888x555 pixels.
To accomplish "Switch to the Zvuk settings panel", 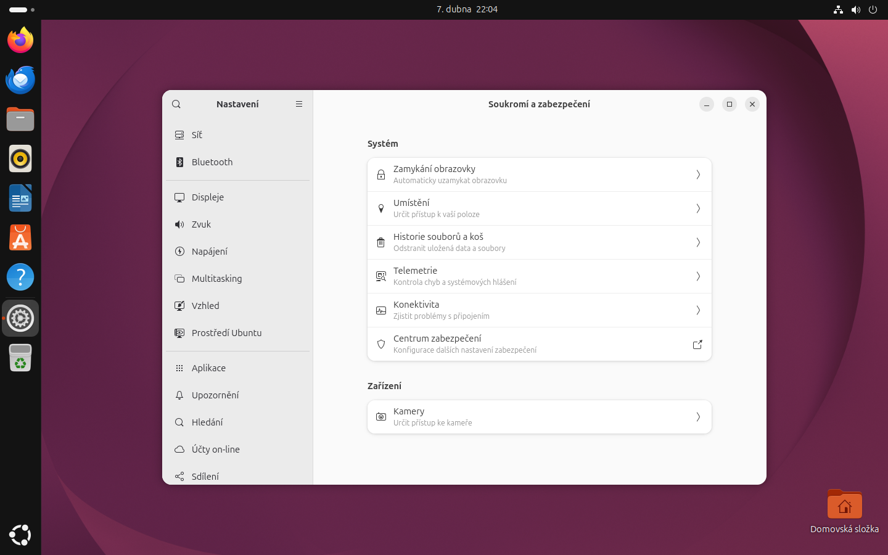I will point(201,224).
